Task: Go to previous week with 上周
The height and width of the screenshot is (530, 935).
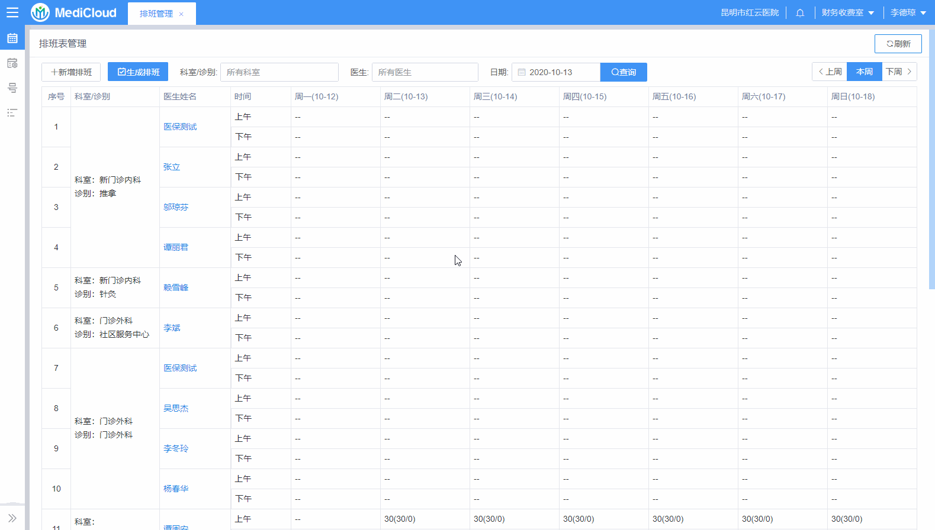Action: (830, 72)
